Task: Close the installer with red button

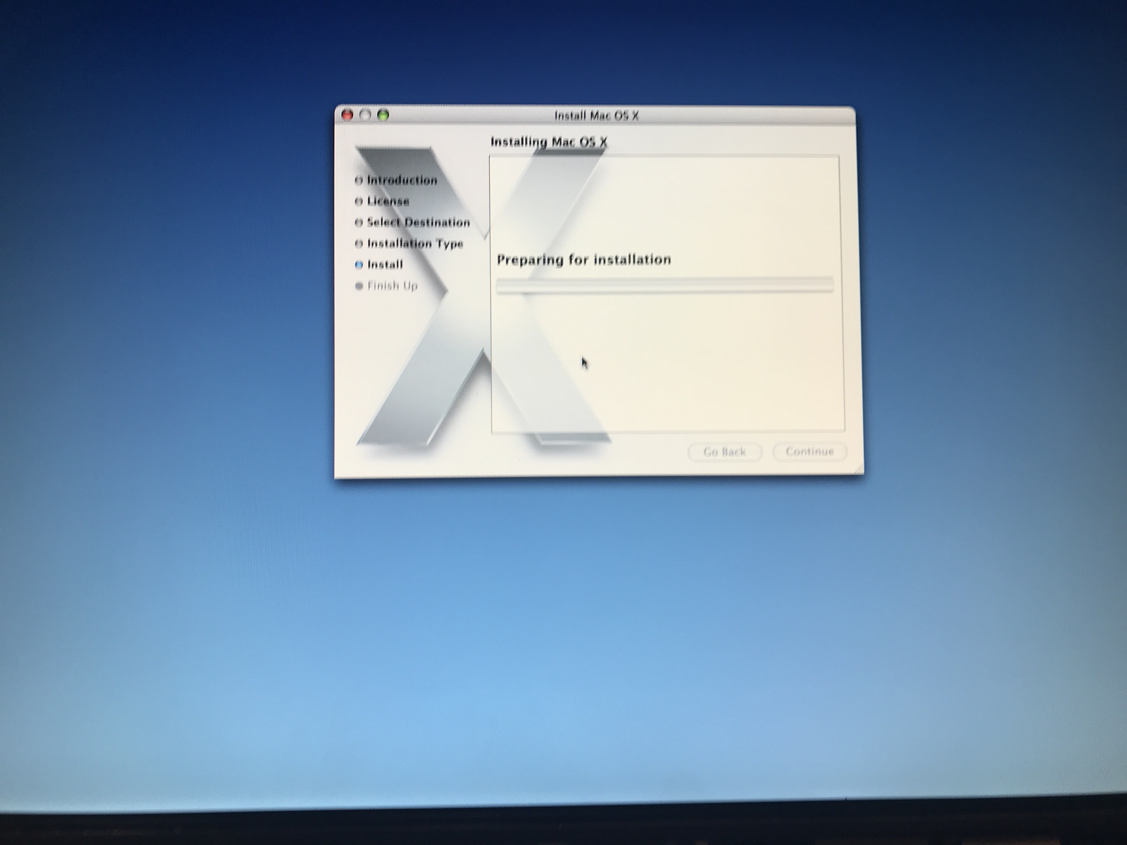Action: 347,115
